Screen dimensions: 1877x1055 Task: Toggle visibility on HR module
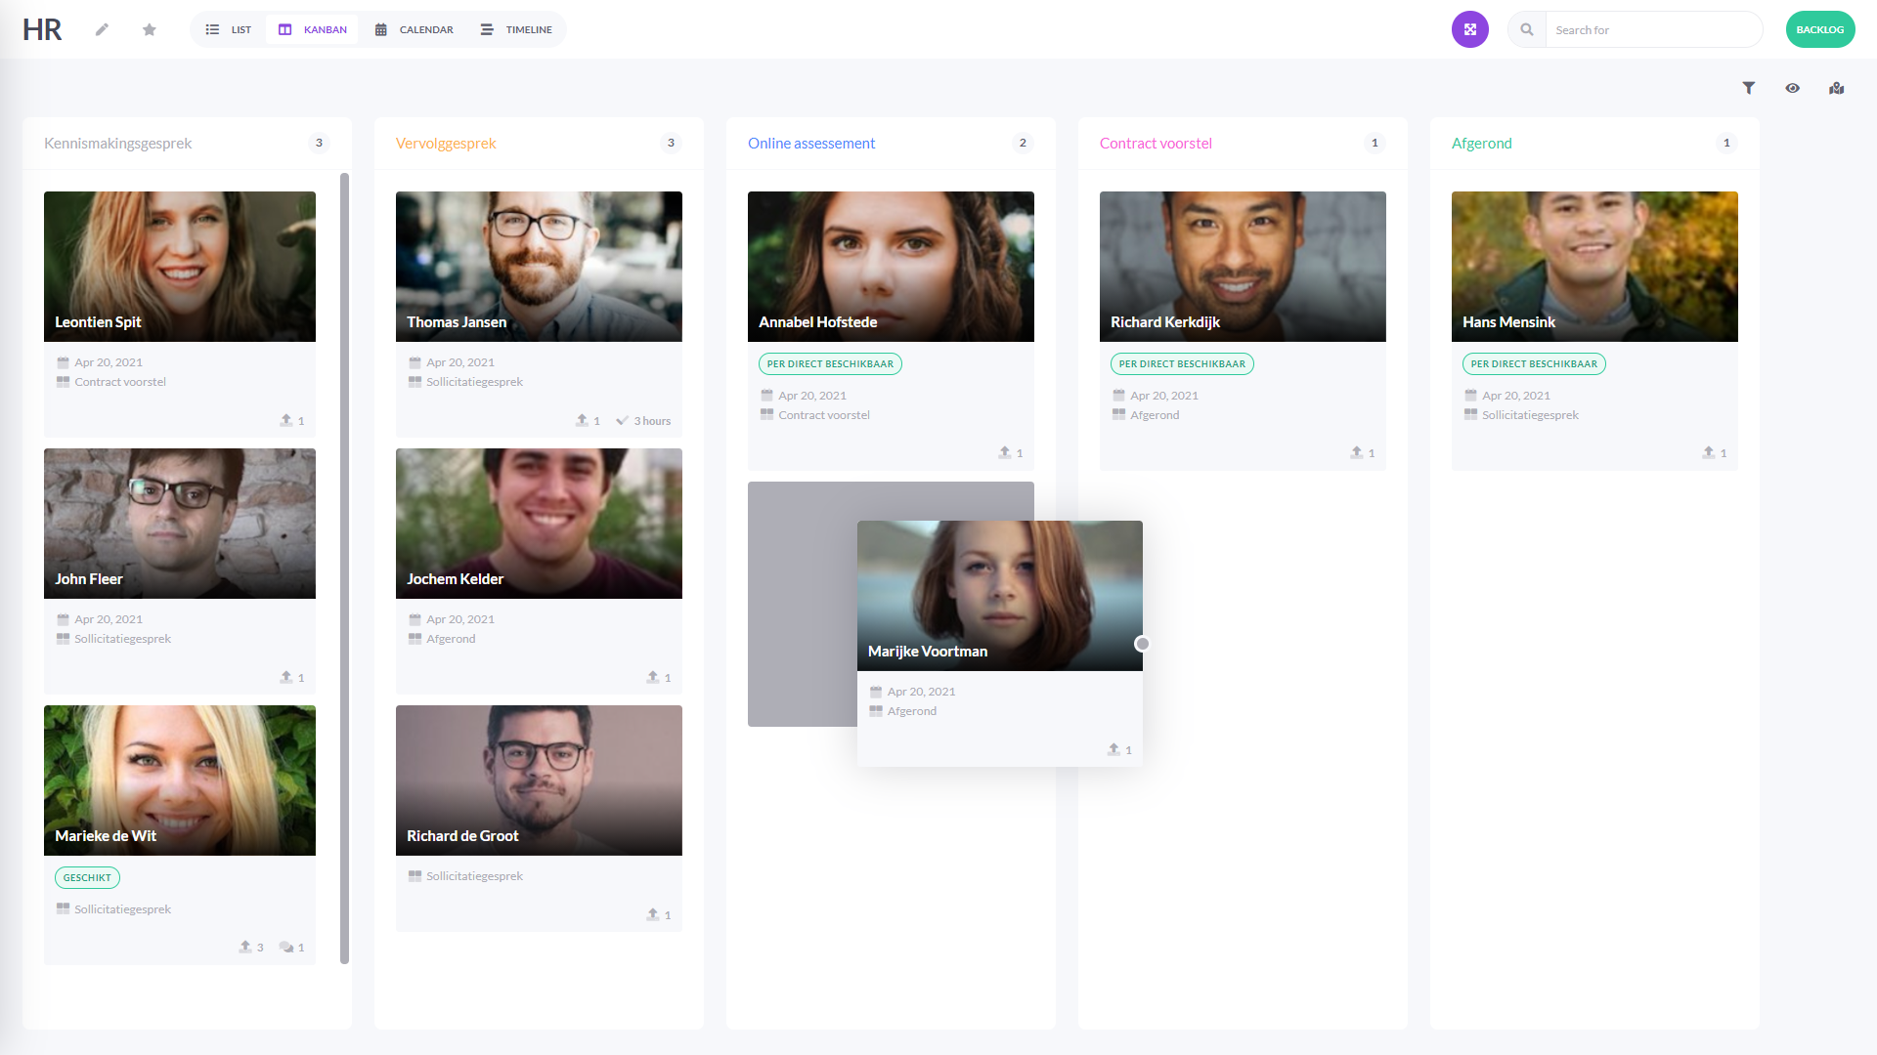tap(1795, 88)
